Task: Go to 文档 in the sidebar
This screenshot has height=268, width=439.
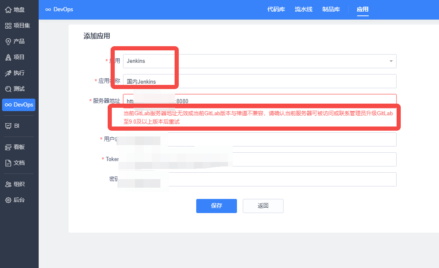Action: pos(15,163)
